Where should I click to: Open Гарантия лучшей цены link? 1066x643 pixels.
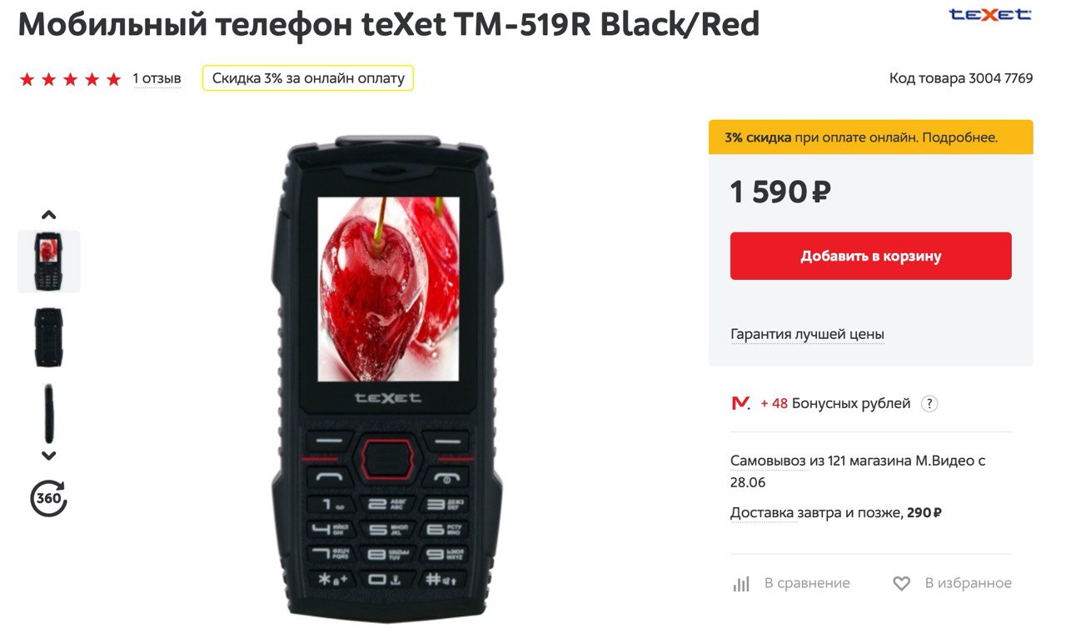(x=807, y=334)
